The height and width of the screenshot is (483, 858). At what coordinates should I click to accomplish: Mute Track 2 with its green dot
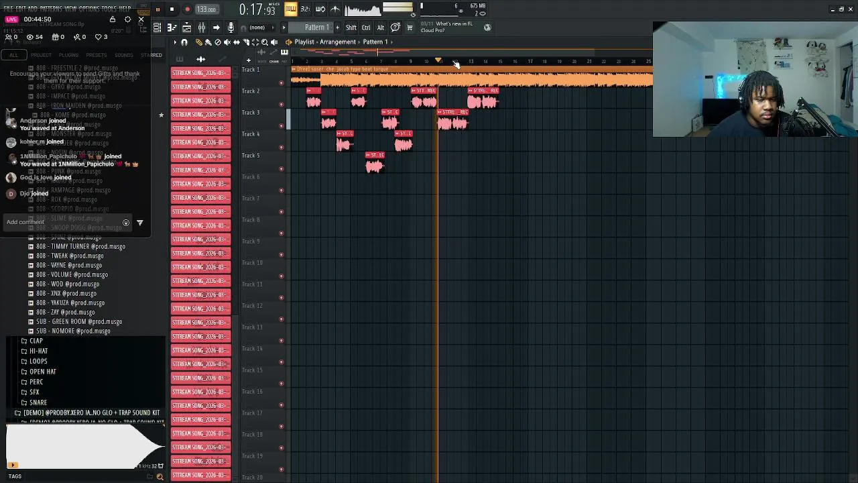click(x=281, y=104)
